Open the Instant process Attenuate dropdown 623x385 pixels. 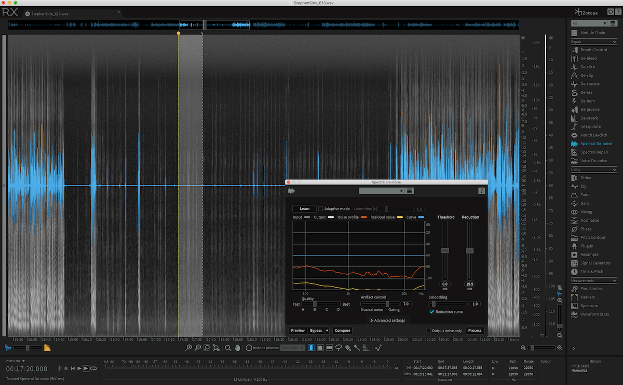pos(293,348)
